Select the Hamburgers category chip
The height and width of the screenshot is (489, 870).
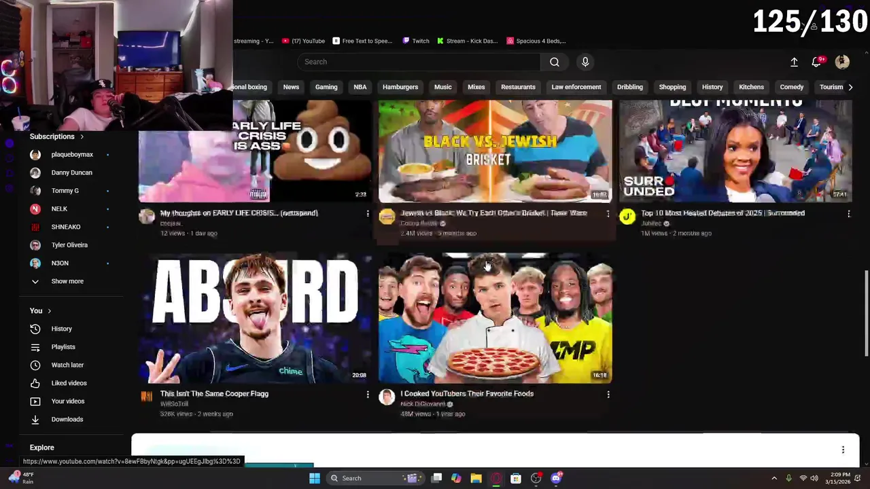click(x=400, y=87)
